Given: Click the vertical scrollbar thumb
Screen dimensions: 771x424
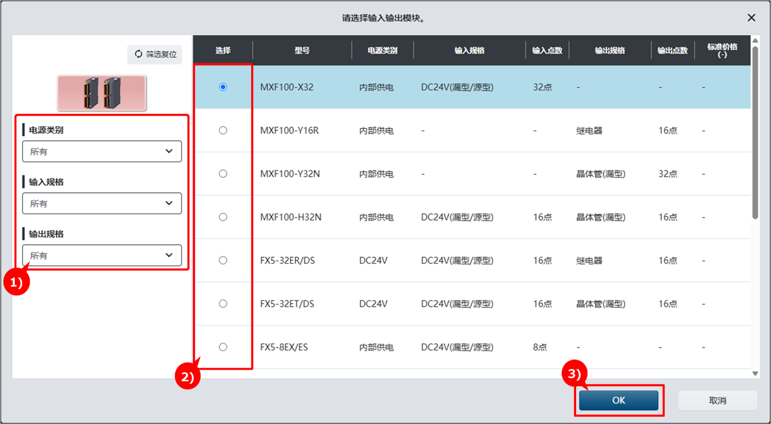Looking at the screenshot, I should click(x=755, y=133).
